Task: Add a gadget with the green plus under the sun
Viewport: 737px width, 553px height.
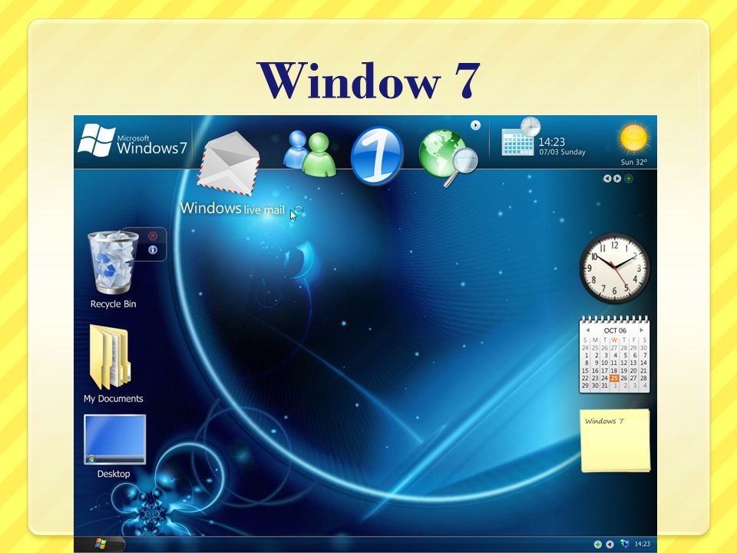Action: (629, 179)
